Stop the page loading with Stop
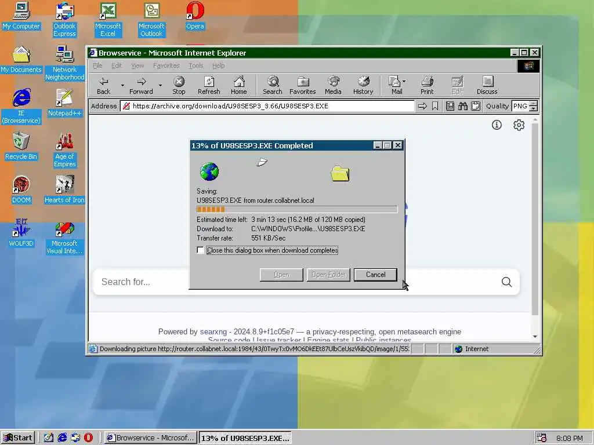 coord(179,86)
